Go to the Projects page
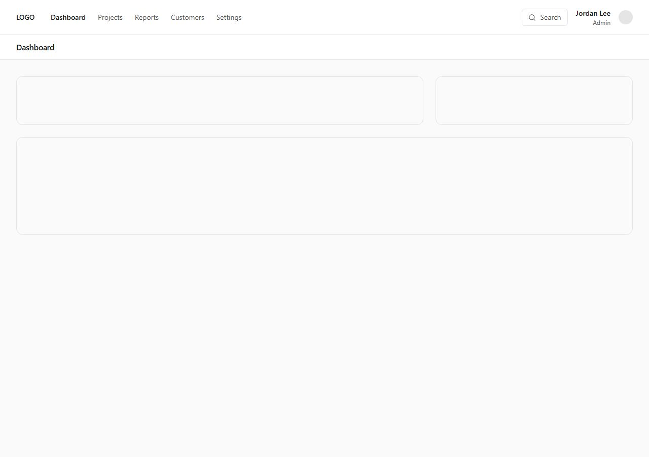Image resolution: width=649 pixels, height=457 pixels. pos(110,17)
